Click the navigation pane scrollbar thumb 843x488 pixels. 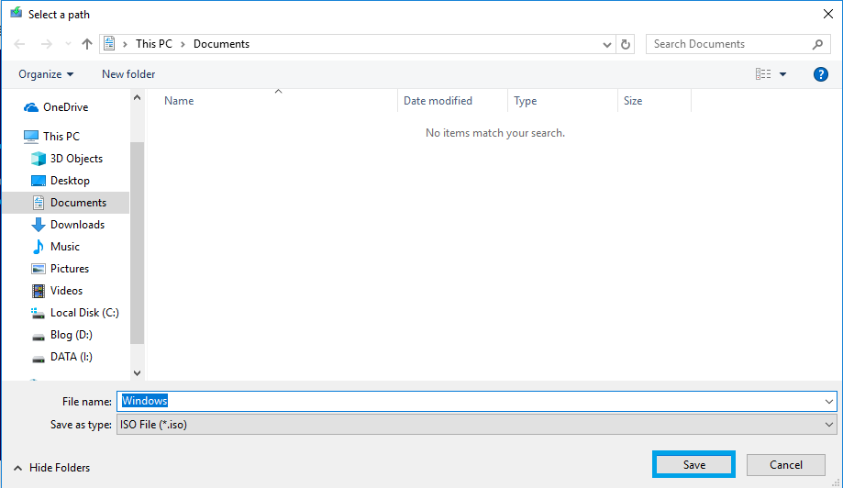[x=137, y=243]
